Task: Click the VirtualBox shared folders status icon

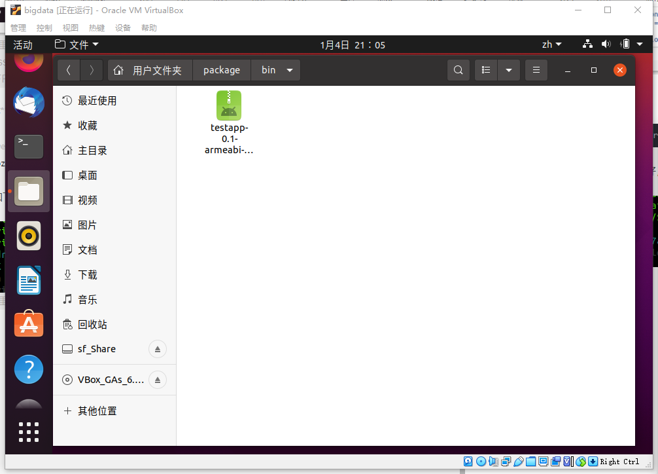Action: coord(530,462)
